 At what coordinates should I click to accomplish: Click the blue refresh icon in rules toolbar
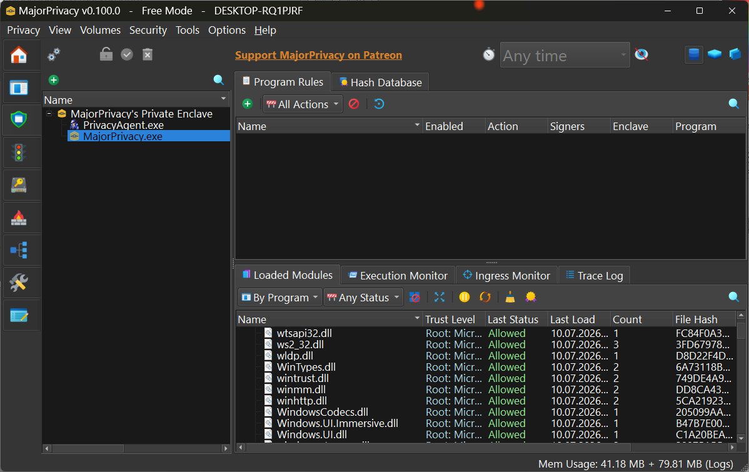click(379, 104)
